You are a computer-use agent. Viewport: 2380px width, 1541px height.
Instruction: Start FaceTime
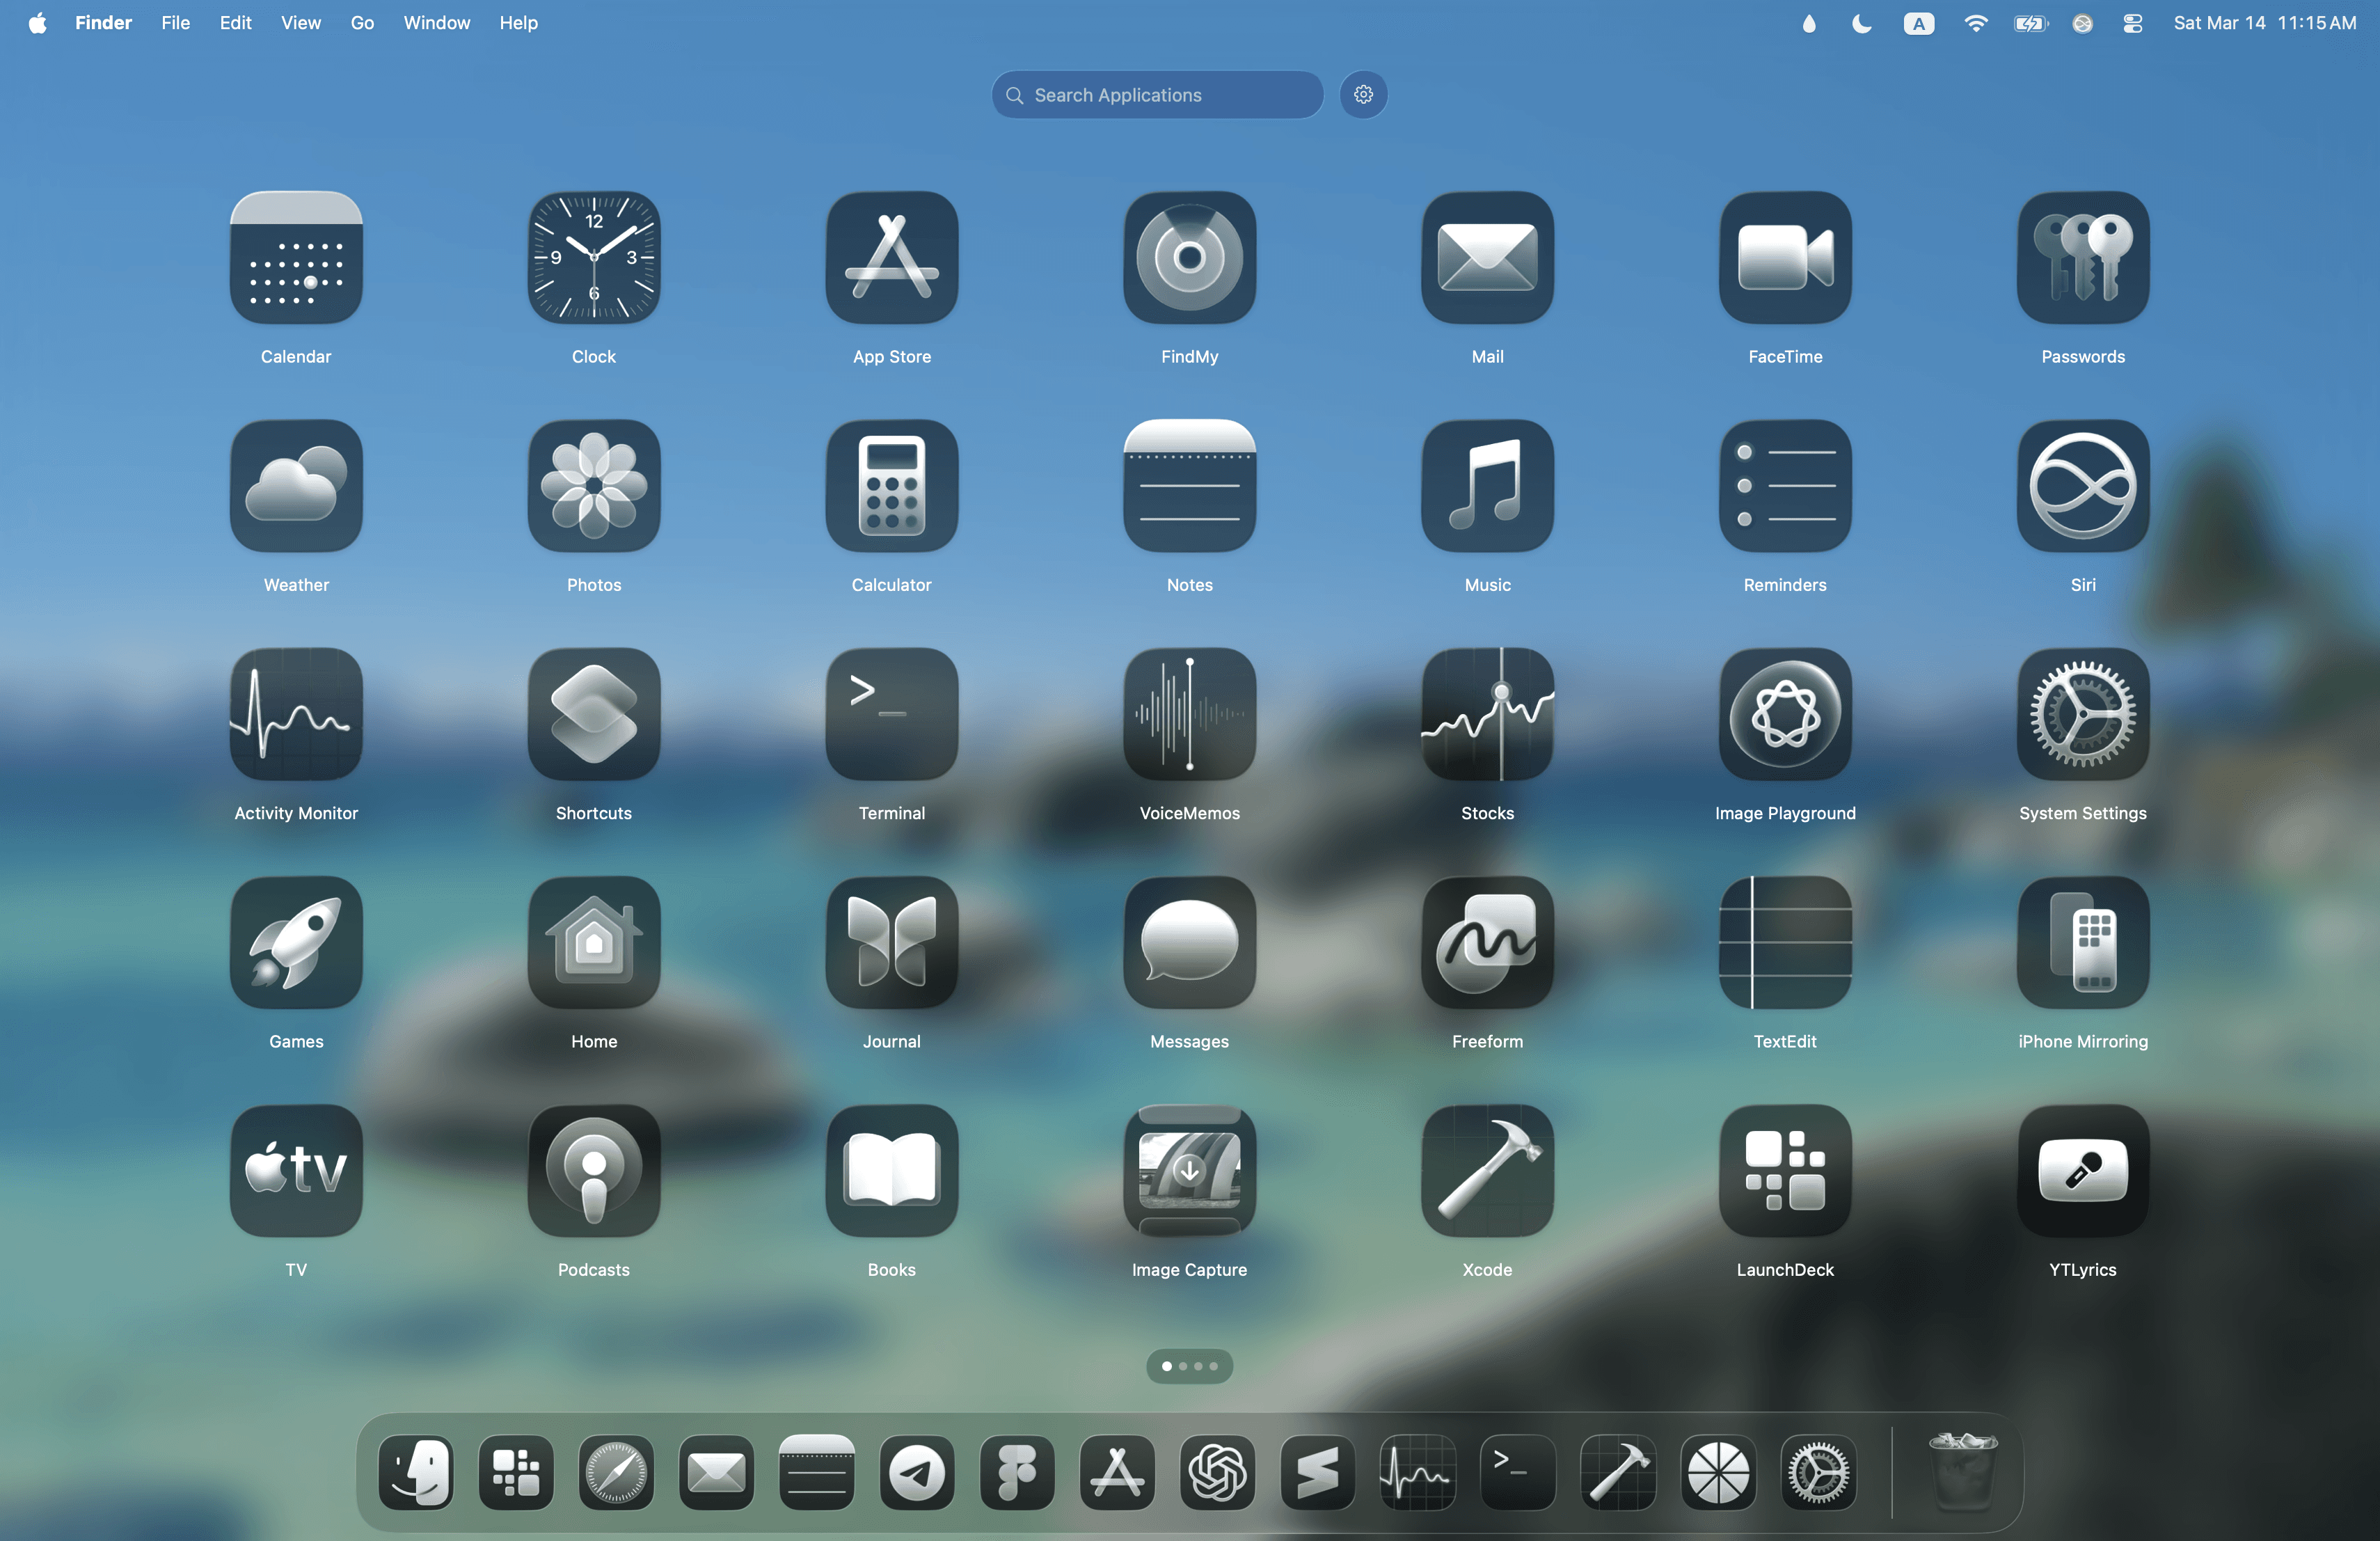pos(1786,258)
